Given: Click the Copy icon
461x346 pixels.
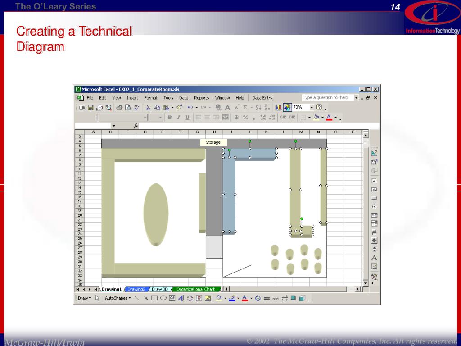Looking at the screenshot, I should tap(157, 107).
